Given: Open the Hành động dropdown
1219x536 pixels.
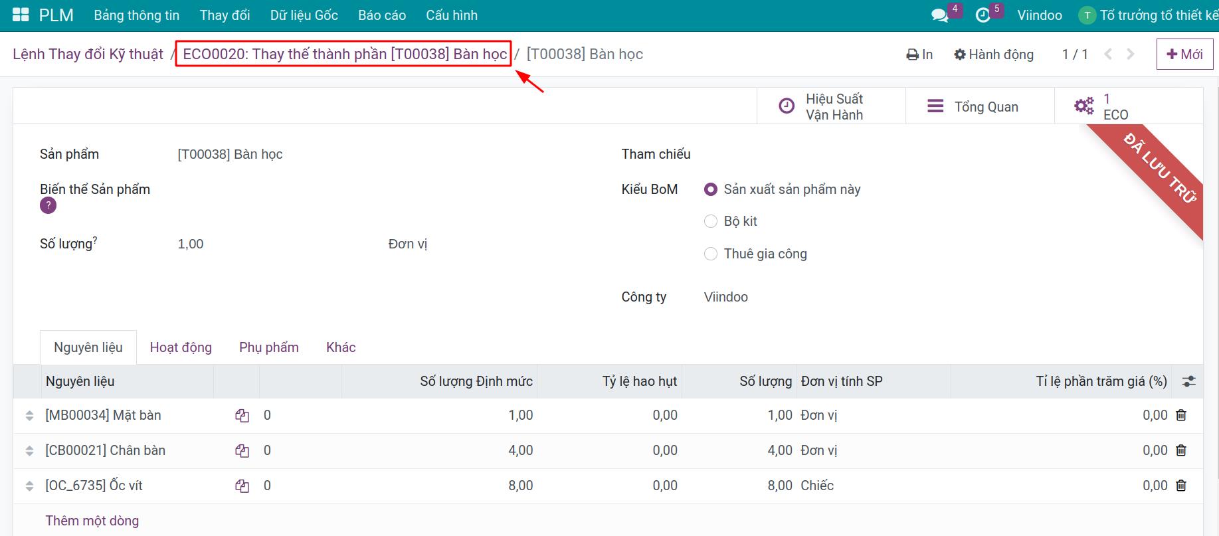Looking at the screenshot, I should click(994, 54).
